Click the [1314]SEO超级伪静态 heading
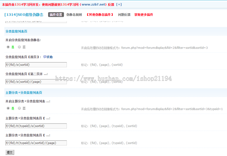The image size is (227, 156). point(24,14)
